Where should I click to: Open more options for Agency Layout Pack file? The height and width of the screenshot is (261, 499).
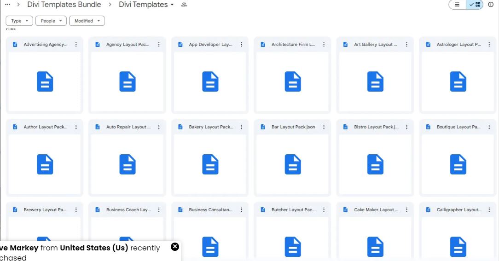[159, 45]
